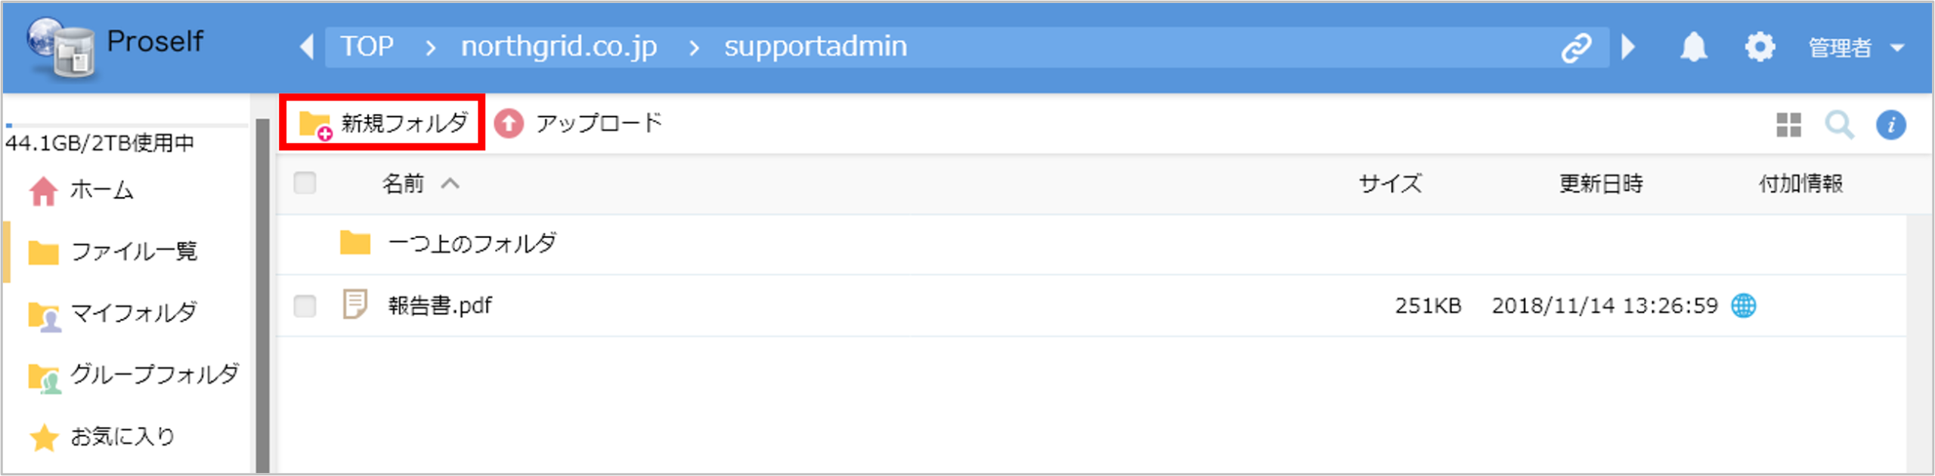Click the left arrow before the breadcrumb

point(307,47)
